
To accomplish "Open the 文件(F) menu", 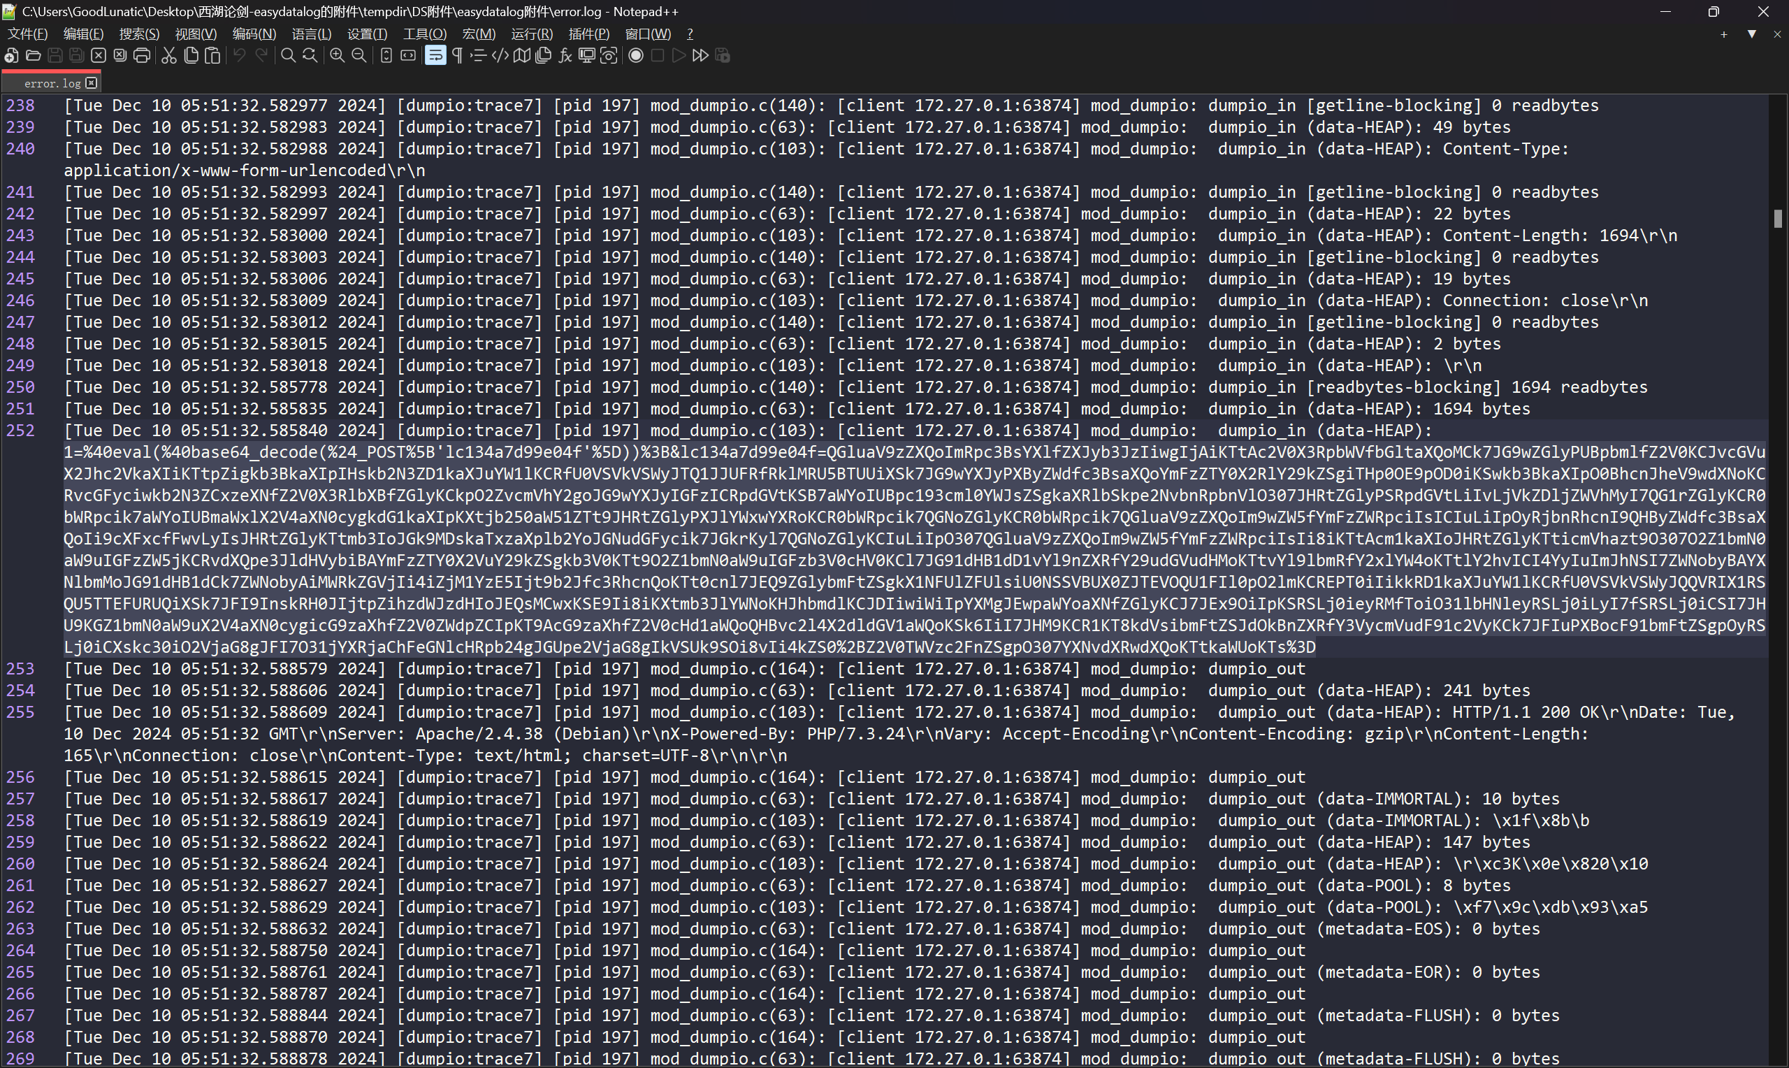I will tap(27, 34).
